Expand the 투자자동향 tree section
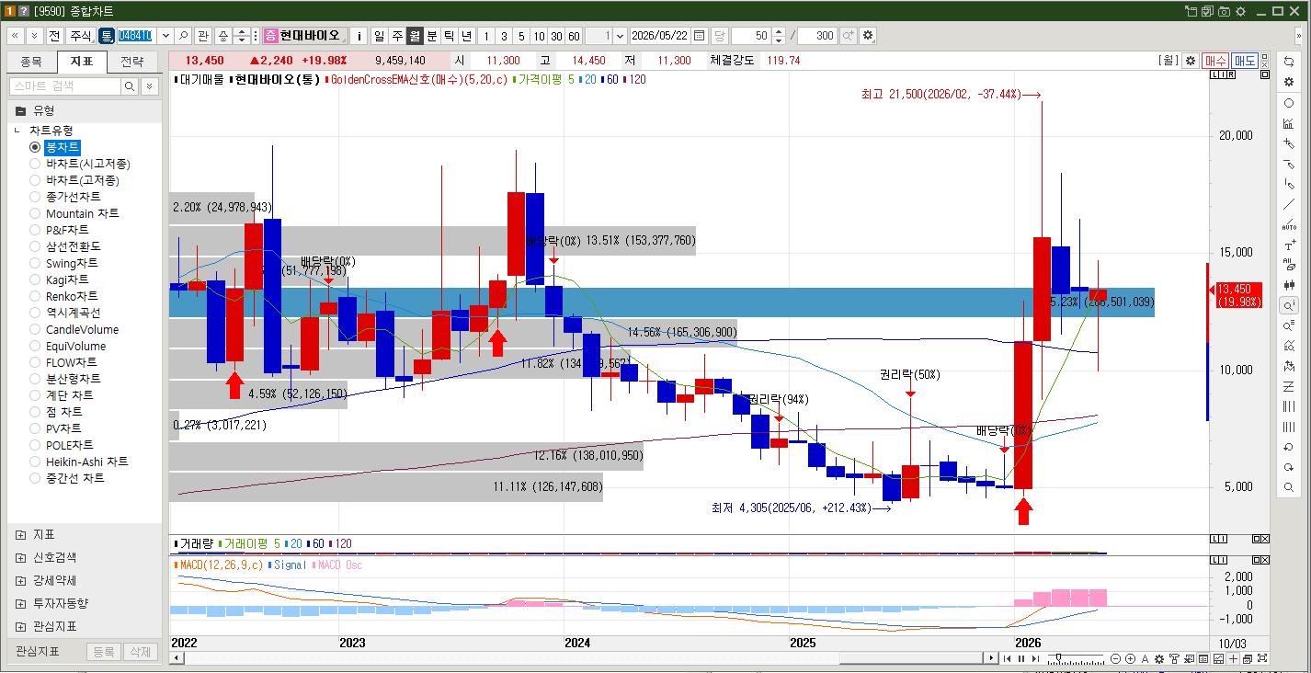The width and height of the screenshot is (1311, 673). coord(20,603)
